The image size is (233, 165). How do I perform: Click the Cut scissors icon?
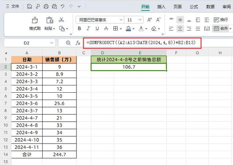pos(61,20)
